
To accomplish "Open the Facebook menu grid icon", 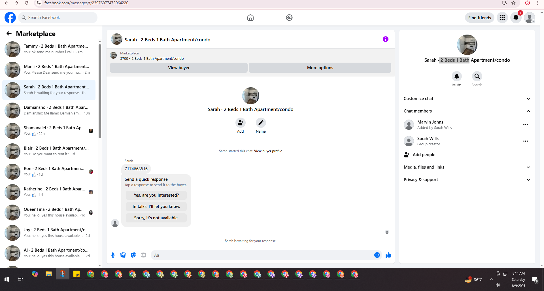I will coord(502,18).
